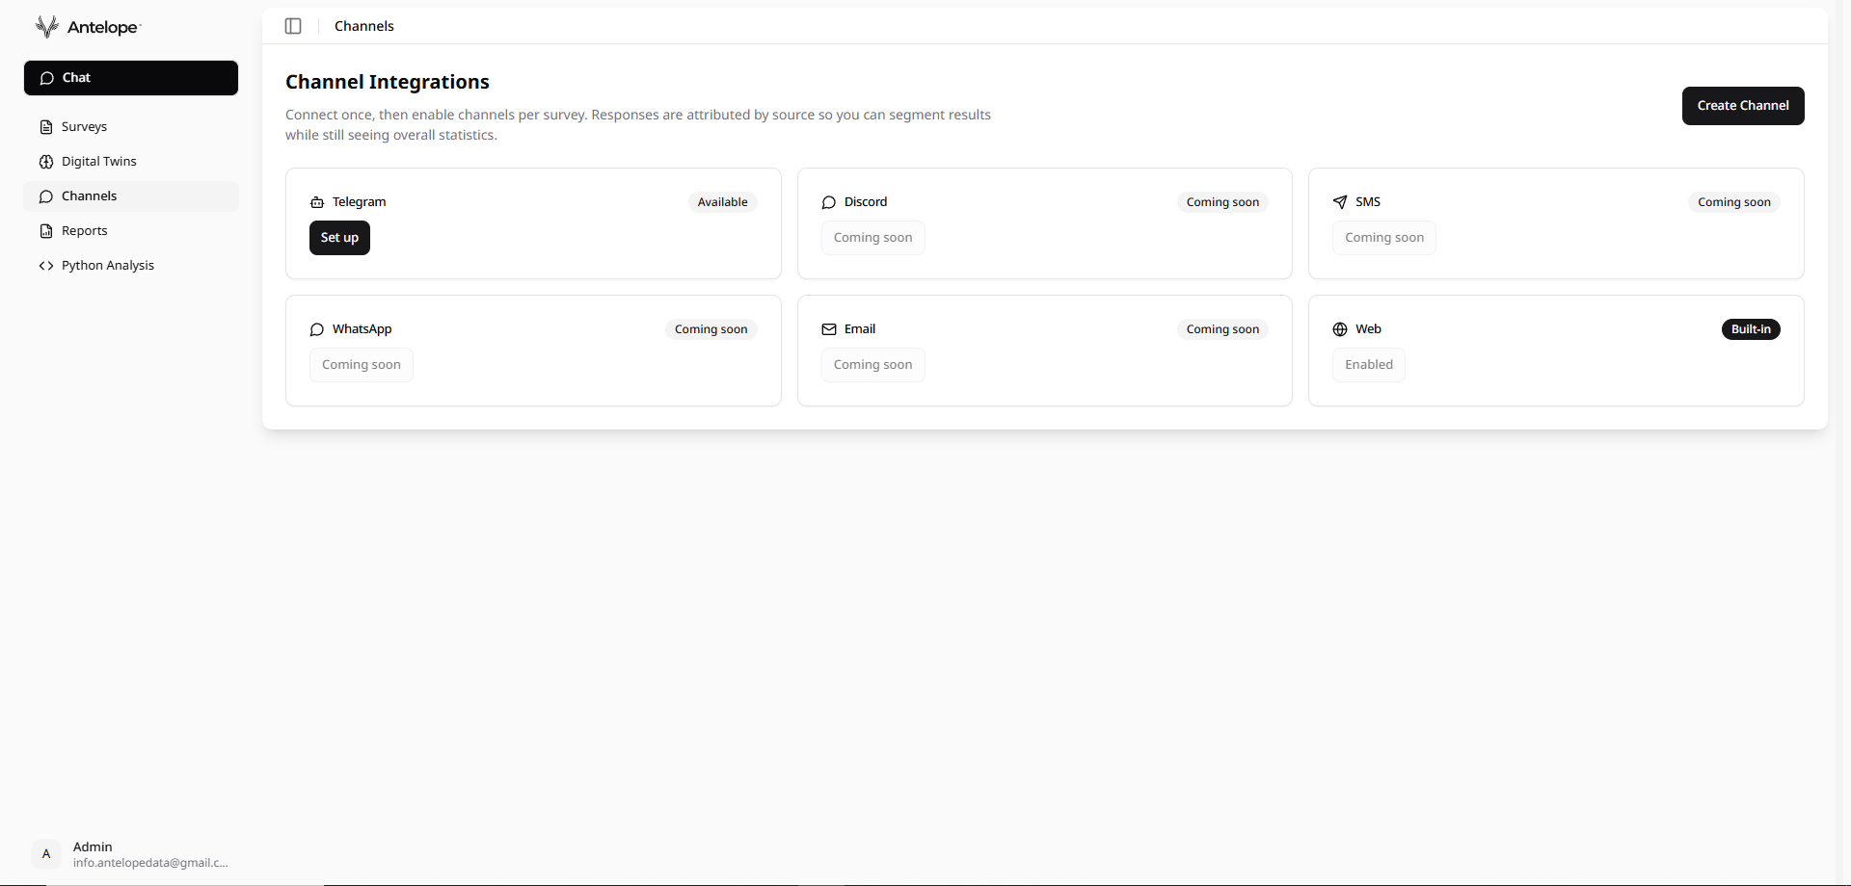Toggle the sidebar collapse control
The height and width of the screenshot is (886, 1851).
292,26
